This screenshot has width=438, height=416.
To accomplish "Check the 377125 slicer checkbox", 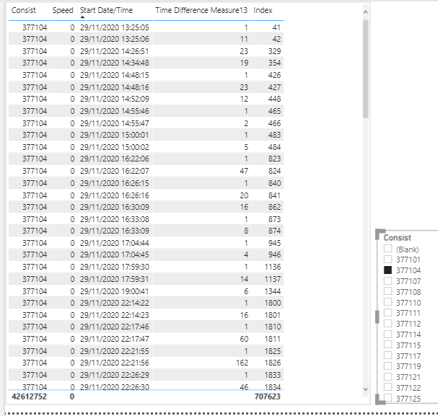I will (387, 397).
